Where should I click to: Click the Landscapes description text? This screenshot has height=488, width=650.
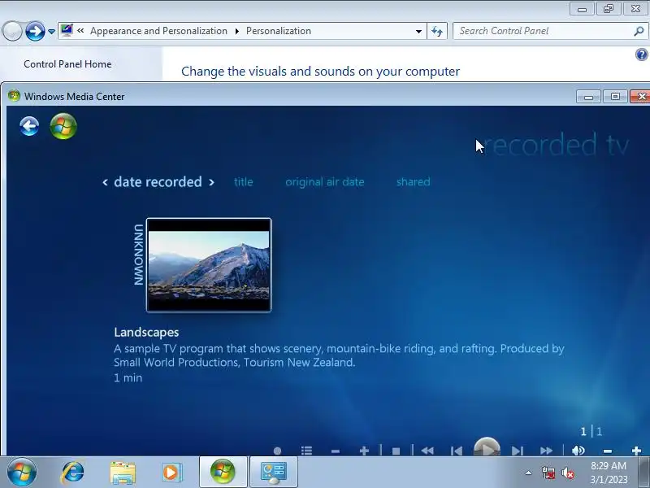point(339,355)
